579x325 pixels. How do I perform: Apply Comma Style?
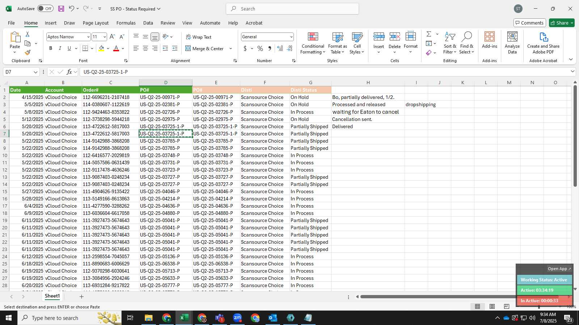(x=270, y=48)
